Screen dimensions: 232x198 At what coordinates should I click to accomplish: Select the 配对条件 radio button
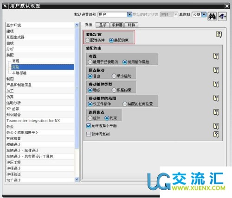click(87, 40)
